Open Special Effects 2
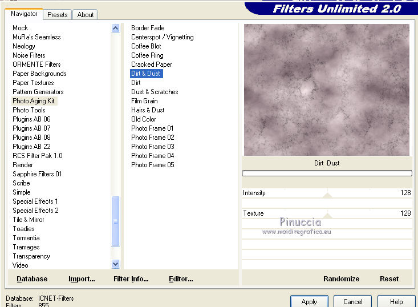This screenshot has height=307, width=418. pyautogui.click(x=35, y=211)
